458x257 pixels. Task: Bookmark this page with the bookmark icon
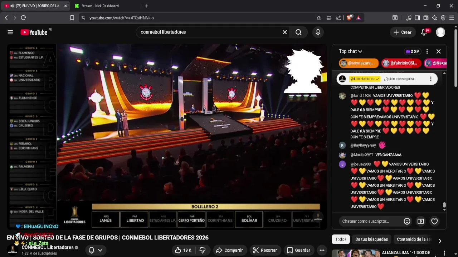tap(72, 17)
